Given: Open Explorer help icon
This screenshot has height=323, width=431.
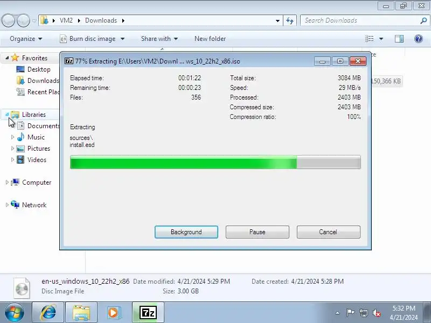Looking at the screenshot, I should (419, 39).
